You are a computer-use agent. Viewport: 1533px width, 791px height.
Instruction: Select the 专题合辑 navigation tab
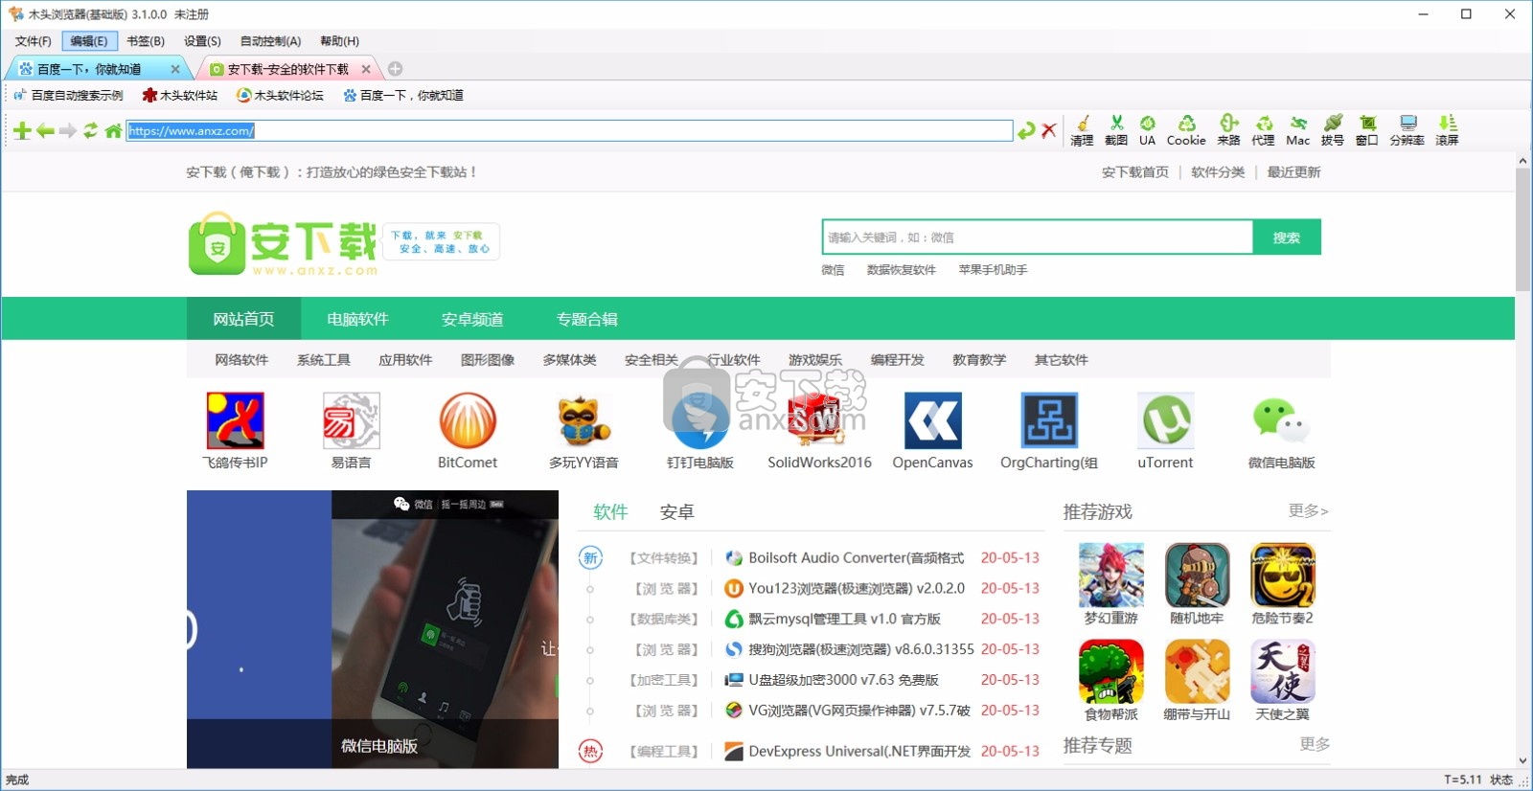(x=587, y=319)
